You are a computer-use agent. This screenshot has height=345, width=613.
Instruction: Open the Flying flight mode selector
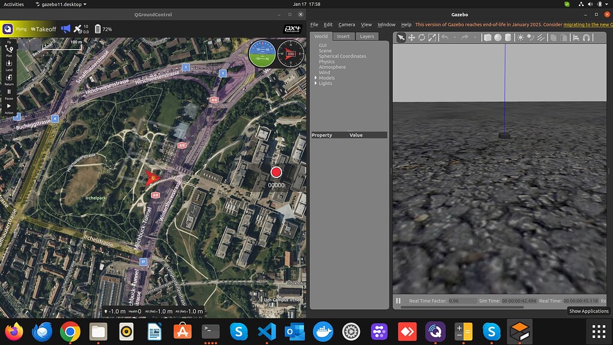pos(21,29)
